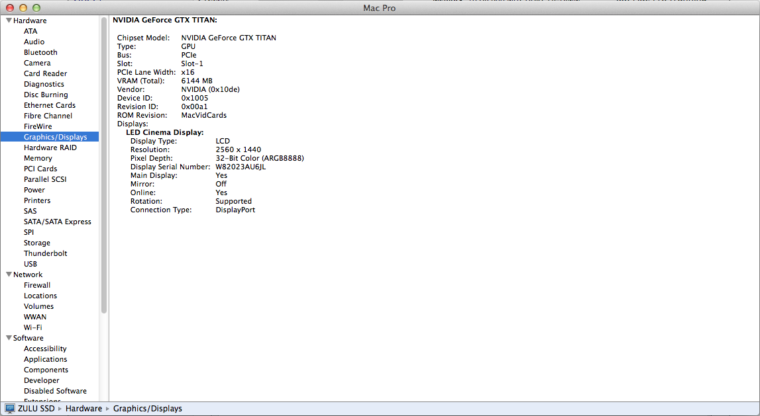Select WWAN under Network
This screenshot has width=760, height=416.
pos(35,317)
